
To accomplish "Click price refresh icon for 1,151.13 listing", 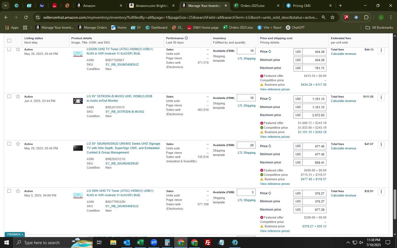I will click(x=270, y=99).
